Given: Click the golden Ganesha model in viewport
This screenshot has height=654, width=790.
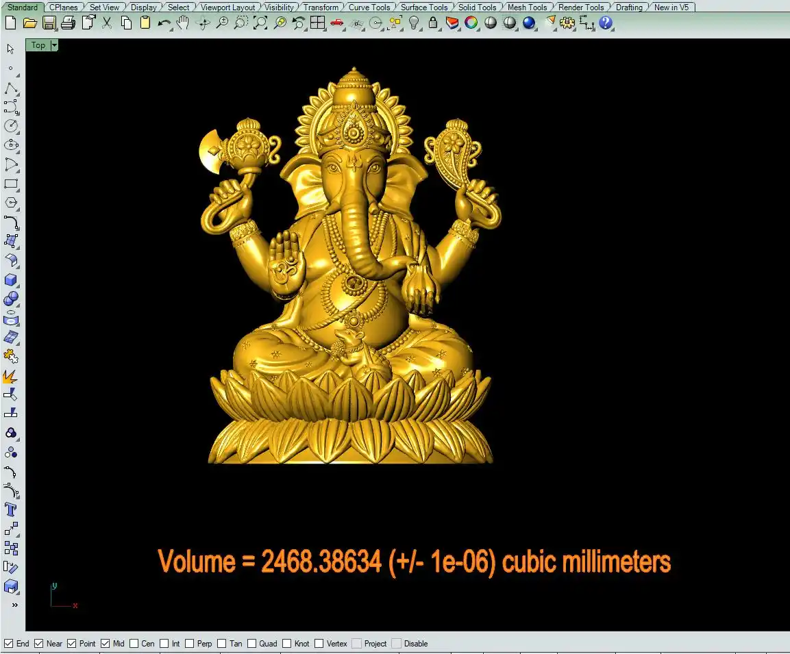Looking at the screenshot, I should click(x=349, y=274).
